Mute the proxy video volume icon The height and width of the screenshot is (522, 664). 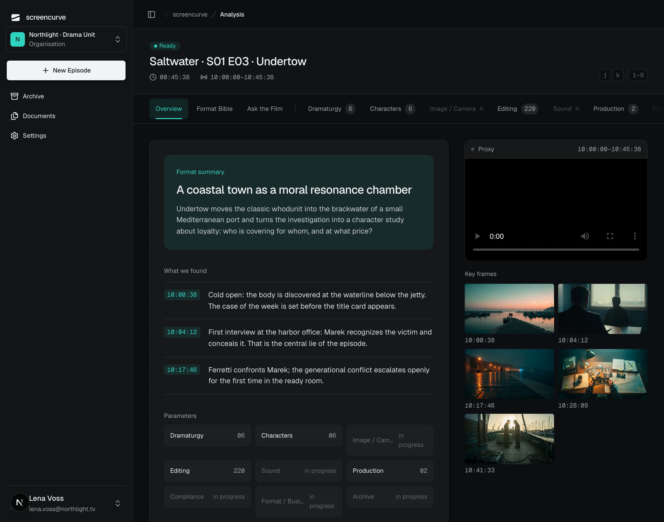coord(585,236)
